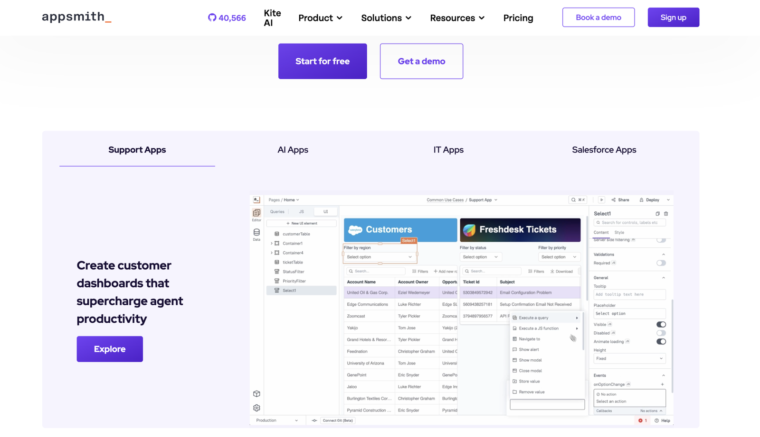Click the Salesforce logo in Customers header
This screenshot has width=760, height=437.
click(355, 230)
